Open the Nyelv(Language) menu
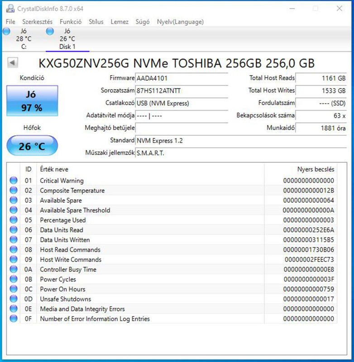Image resolution: width=354 pixels, height=362 pixels. [x=180, y=22]
